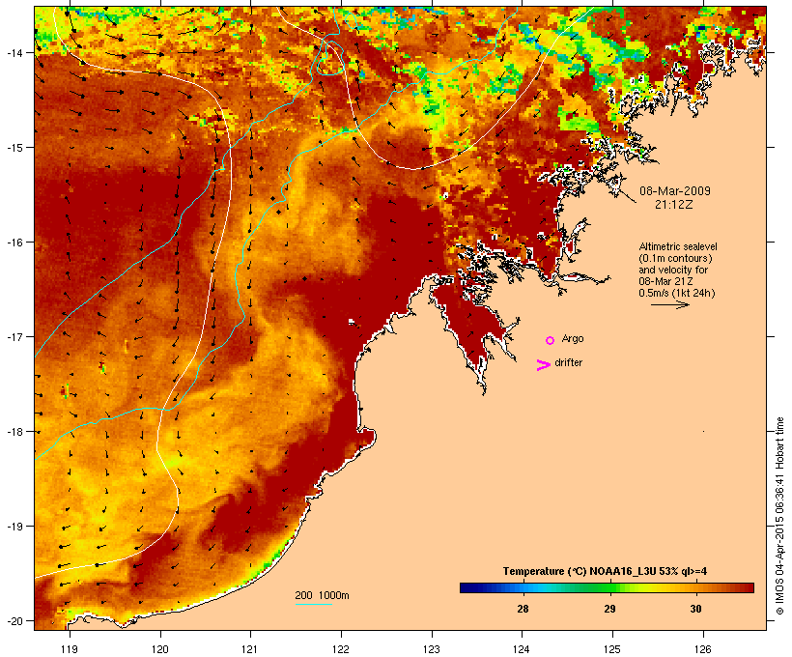
Task: Click the dark red end of color bar
Action: (748, 587)
